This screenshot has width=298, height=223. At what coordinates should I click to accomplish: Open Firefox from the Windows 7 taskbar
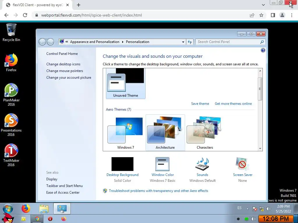[26, 208]
